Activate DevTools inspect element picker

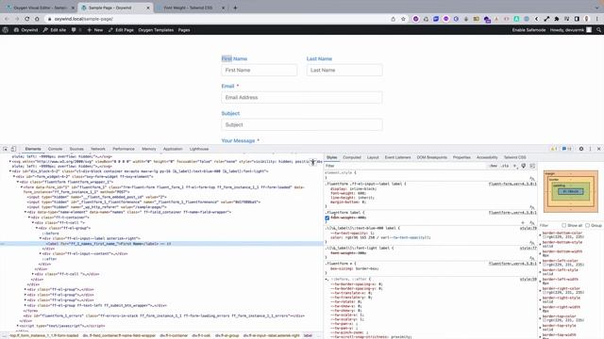[6, 149]
